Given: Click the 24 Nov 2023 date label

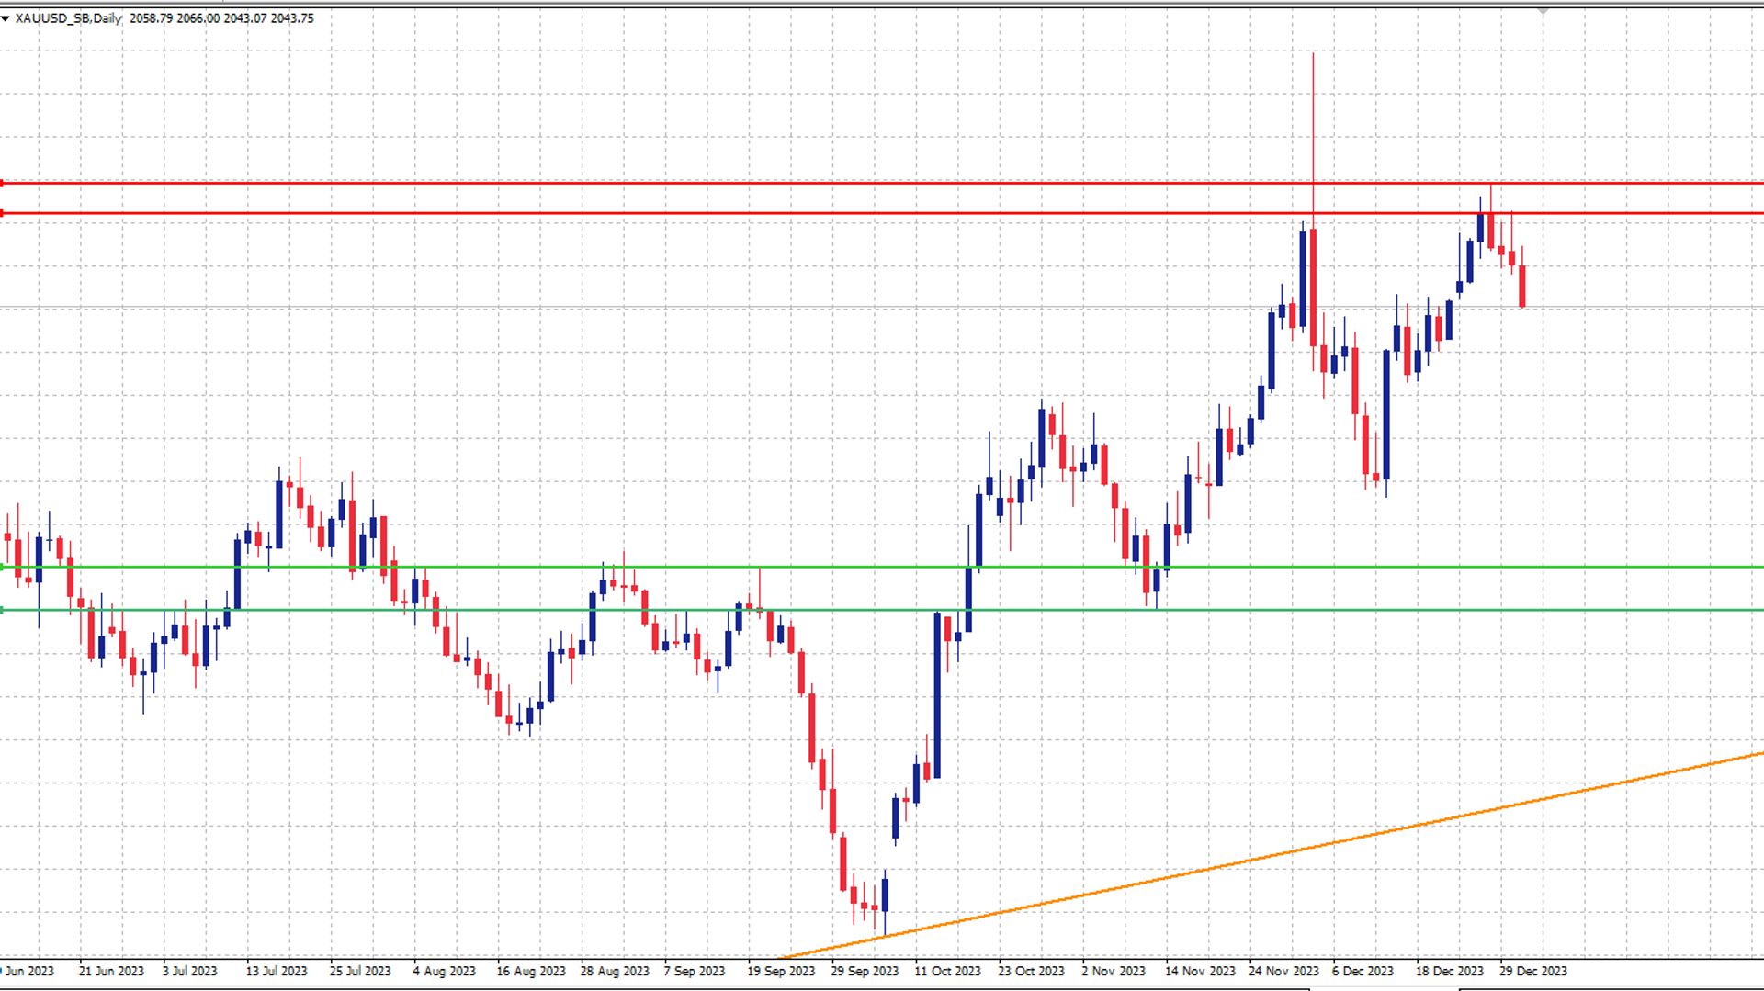Looking at the screenshot, I should pyautogui.click(x=1283, y=971).
